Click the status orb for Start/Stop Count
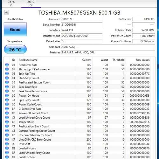Image resolution: width=159 pixels, height=159 pixels. [7, 78]
